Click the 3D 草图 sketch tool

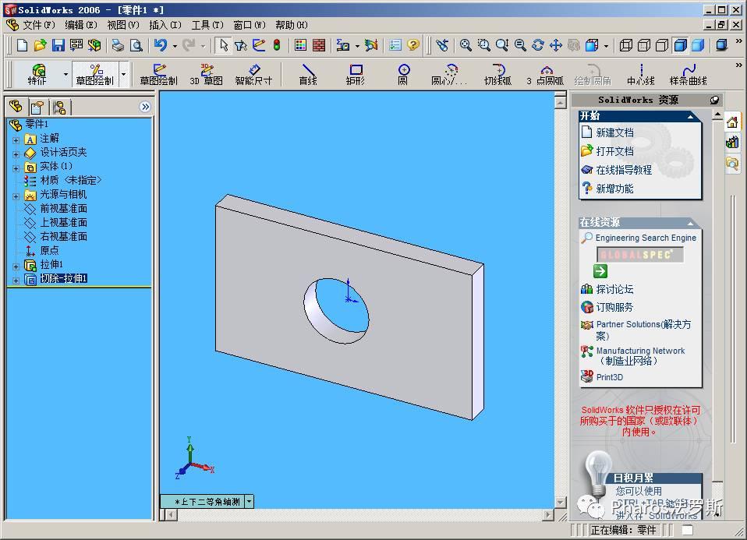[x=207, y=75]
